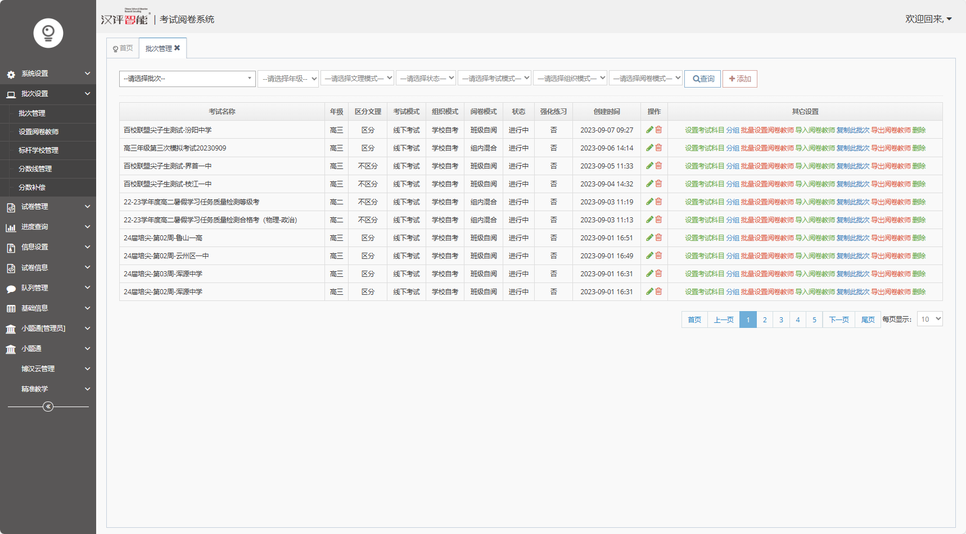Click the bar chart icon beside 进度查询
The image size is (966, 534).
point(11,227)
